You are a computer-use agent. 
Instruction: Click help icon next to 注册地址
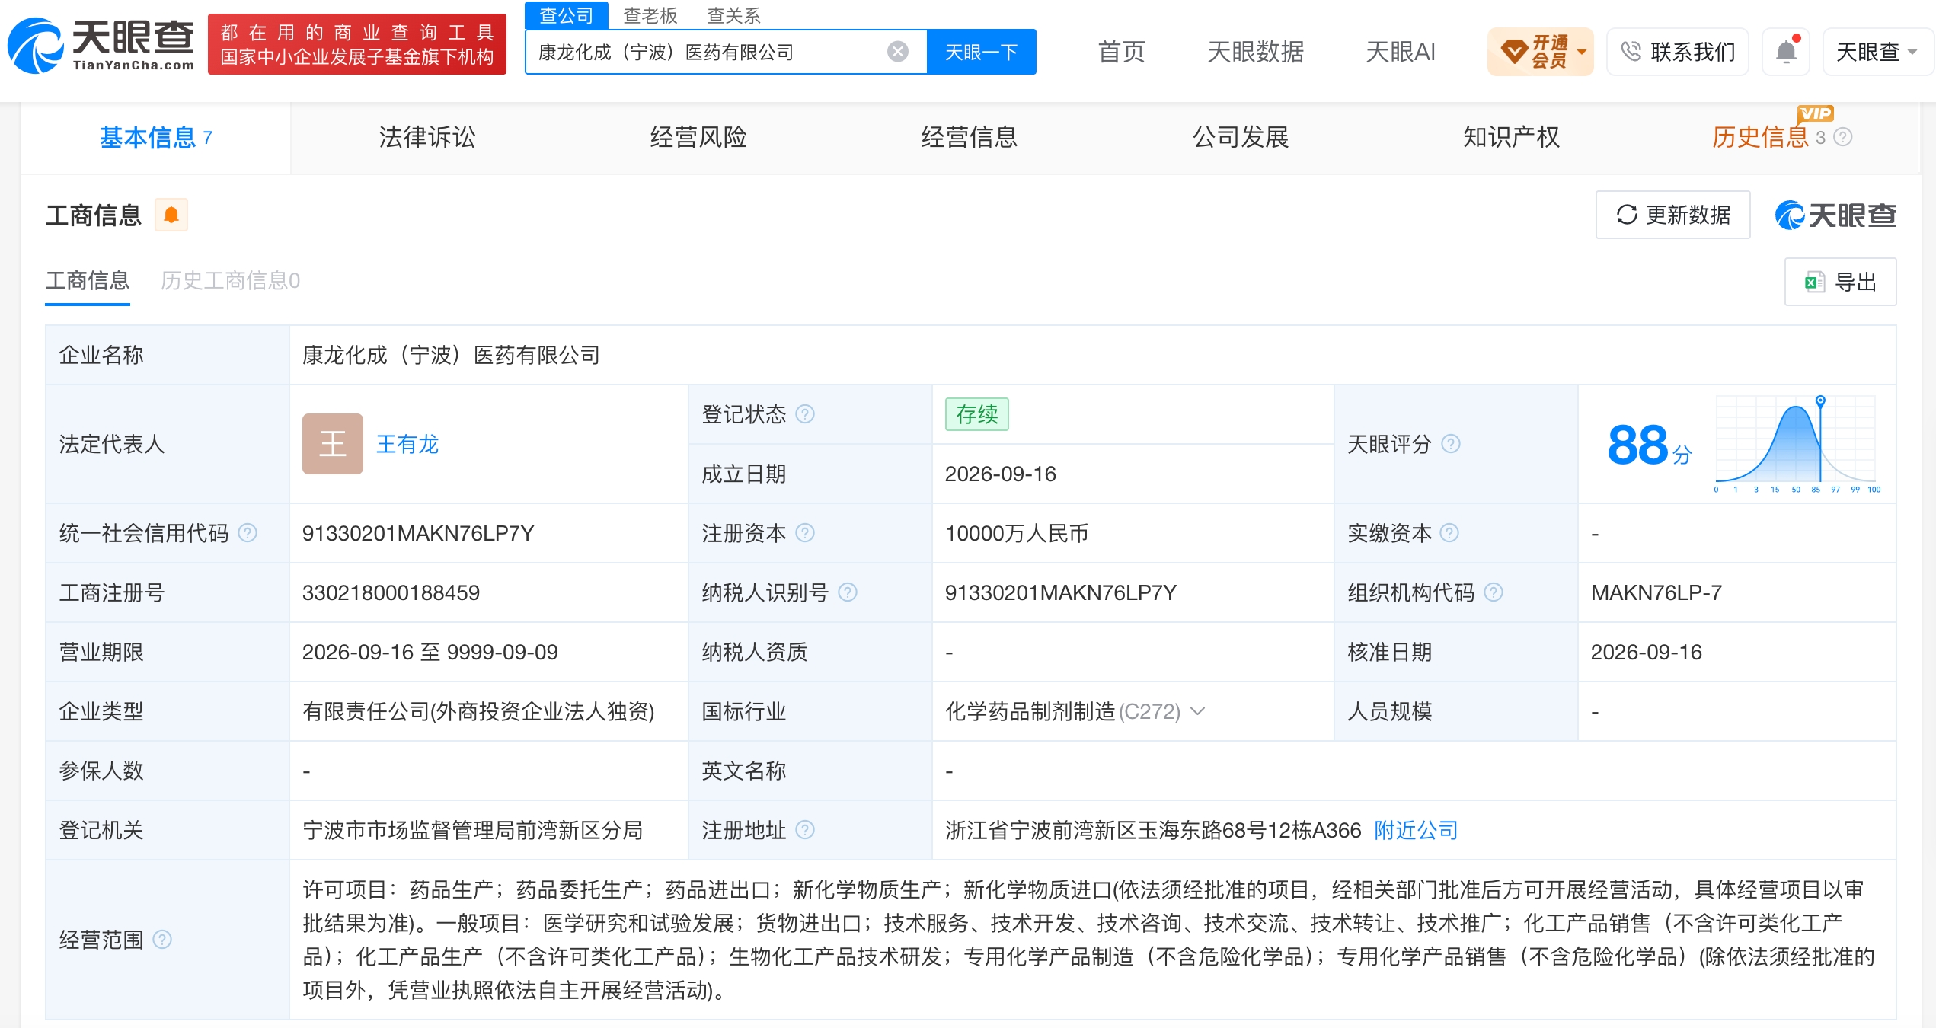coord(805,830)
